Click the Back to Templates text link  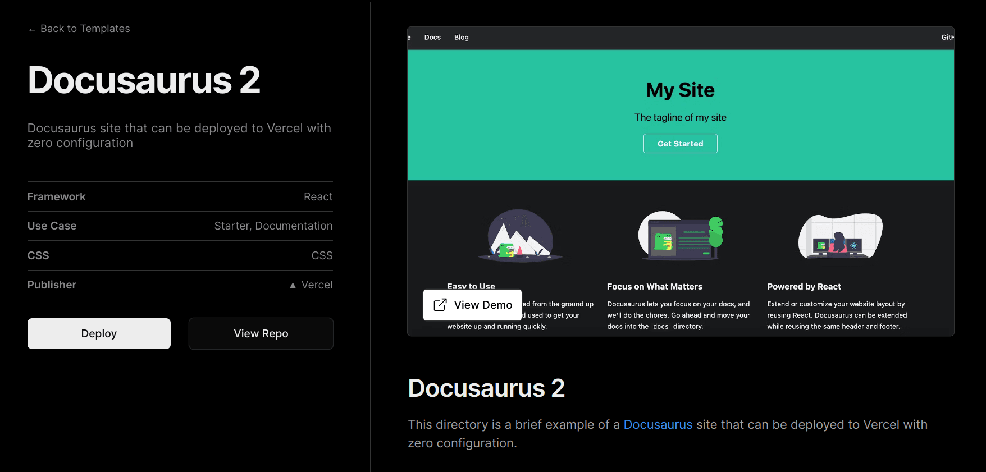pyautogui.click(x=85, y=29)
